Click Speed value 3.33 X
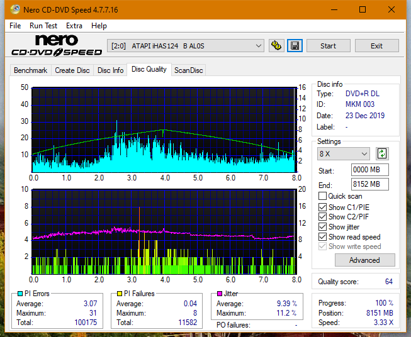 383,323
